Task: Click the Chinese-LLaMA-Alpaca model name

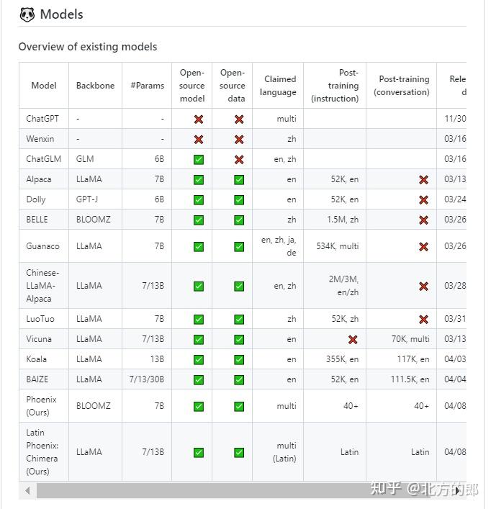Action: [42, 286]
